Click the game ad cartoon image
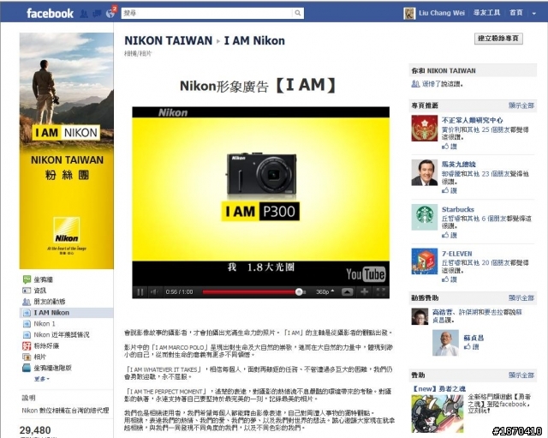 point(438,413)
